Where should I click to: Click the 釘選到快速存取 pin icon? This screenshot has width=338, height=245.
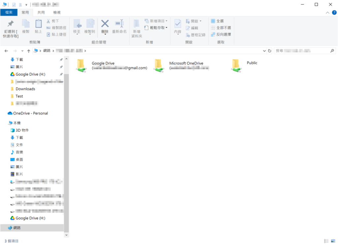(11, 24)
